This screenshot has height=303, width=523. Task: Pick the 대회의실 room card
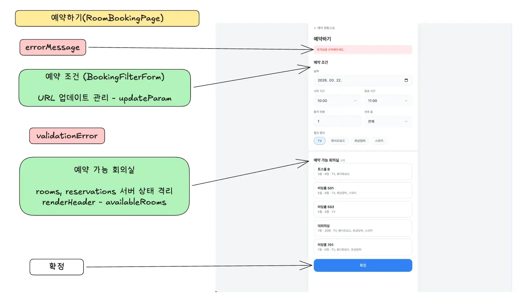(x=363, y=228)
